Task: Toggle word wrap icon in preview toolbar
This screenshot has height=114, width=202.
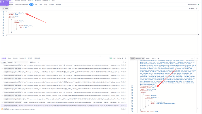Action: [158, 58]
